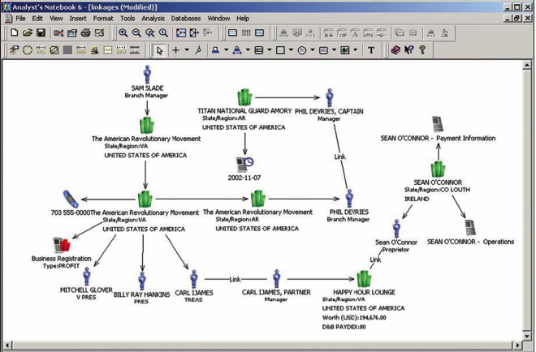Expand the theme line tool dropdown
Screen dimensions: 536x352
248,50
